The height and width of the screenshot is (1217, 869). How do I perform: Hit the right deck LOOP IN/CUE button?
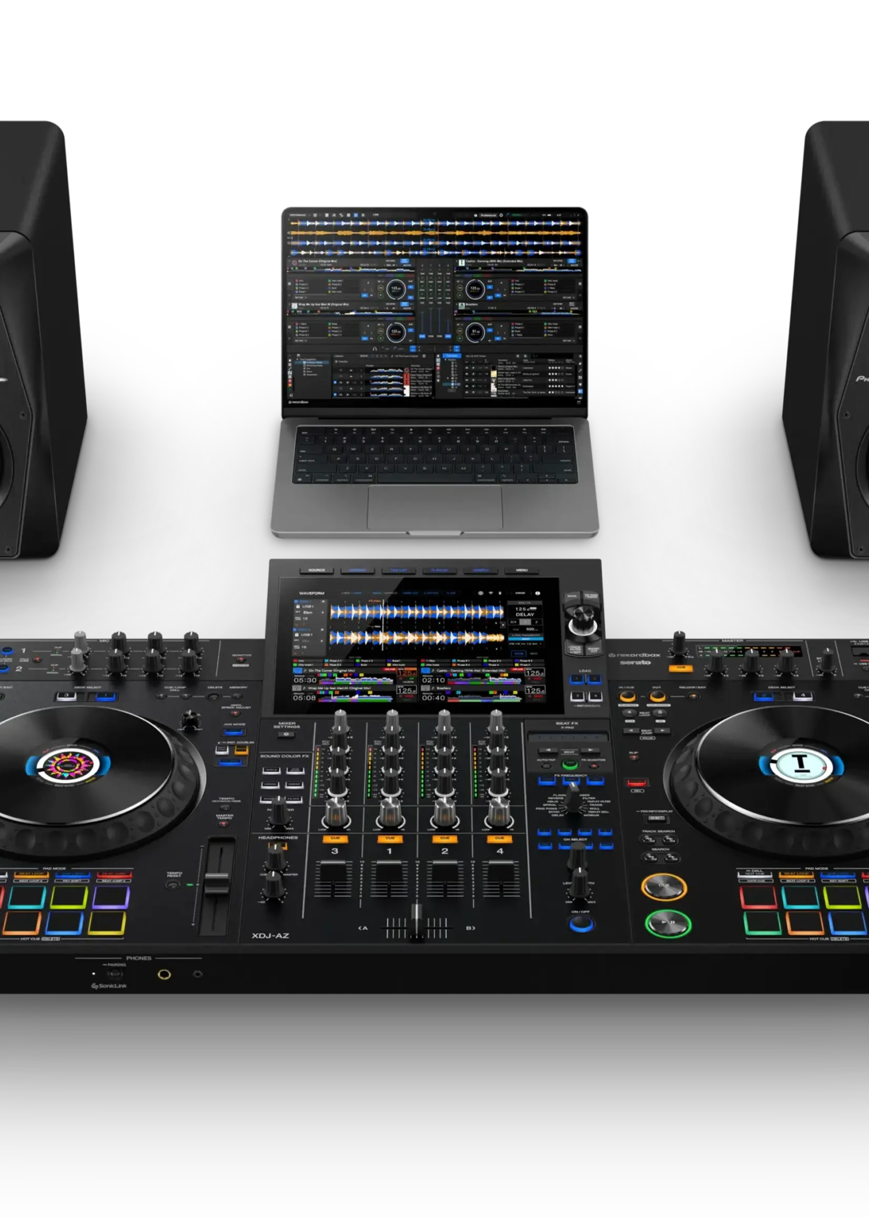pos(627,697)
